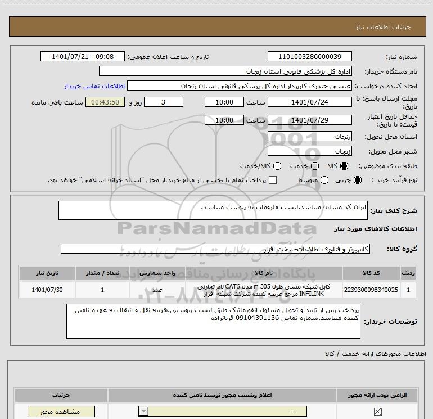Select the خدمت radio button

pos(315,166)
